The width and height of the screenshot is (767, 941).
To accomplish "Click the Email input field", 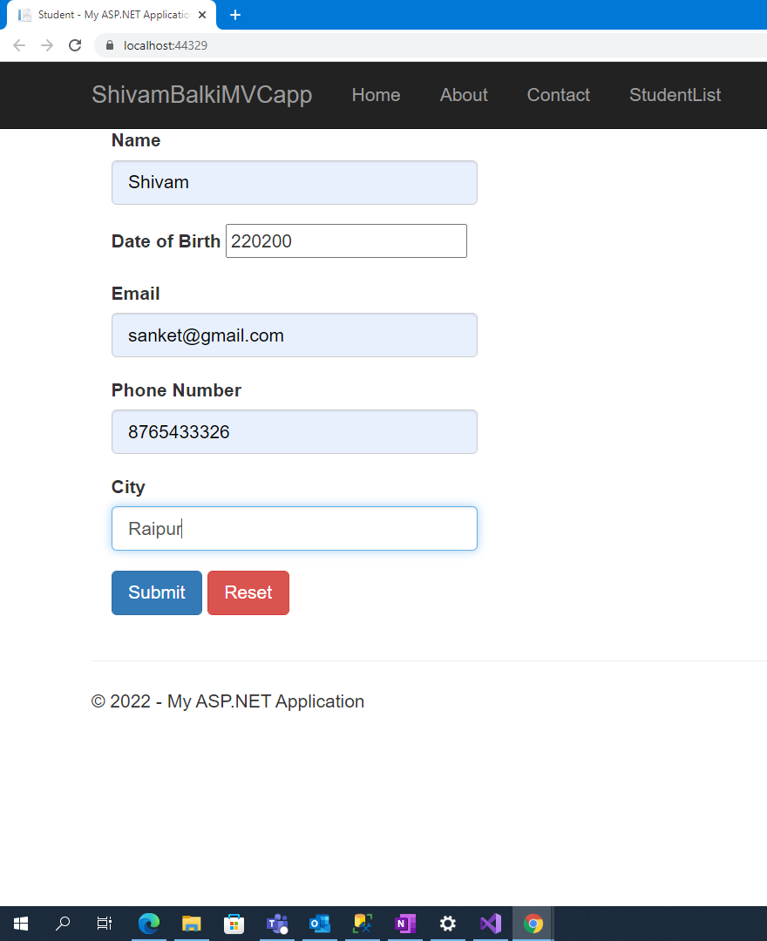I will pyautogui.click(x=294, y=335).
